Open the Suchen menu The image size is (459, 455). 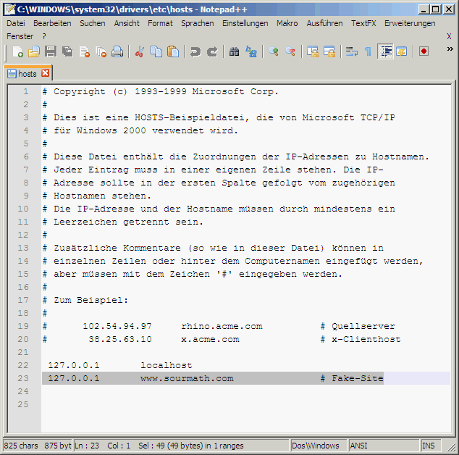pos(93,23)
